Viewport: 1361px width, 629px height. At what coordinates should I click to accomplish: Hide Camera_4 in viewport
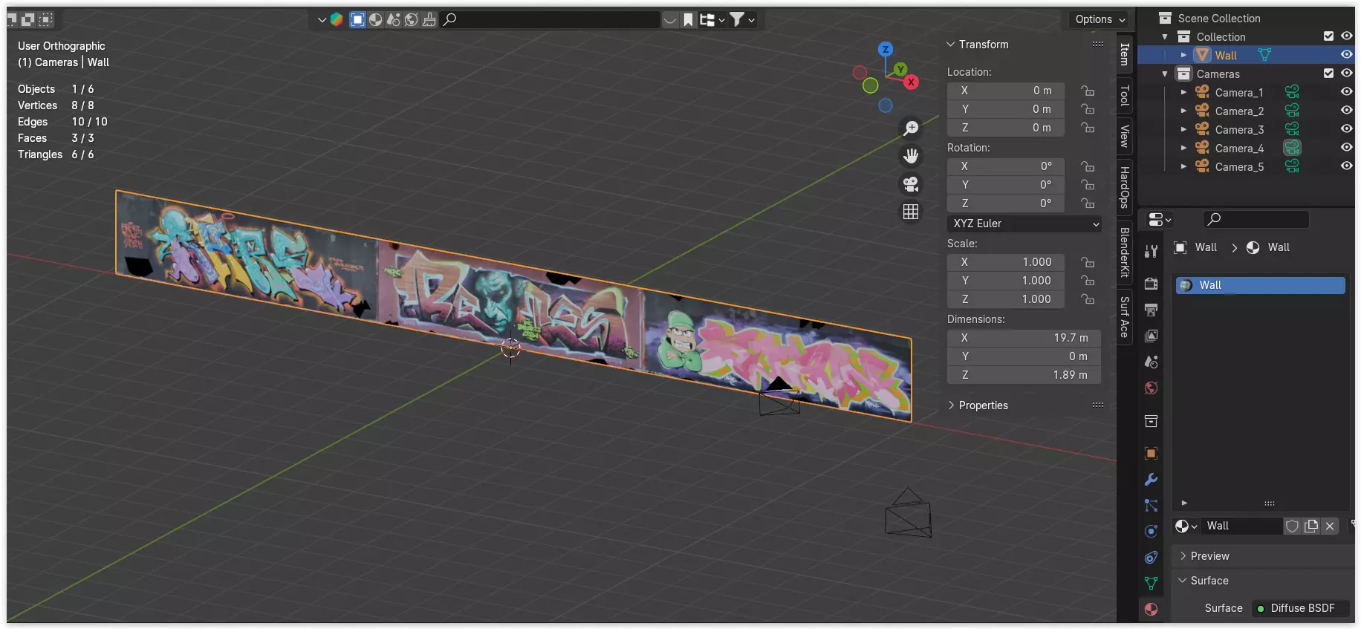[x=1346, y=148]
